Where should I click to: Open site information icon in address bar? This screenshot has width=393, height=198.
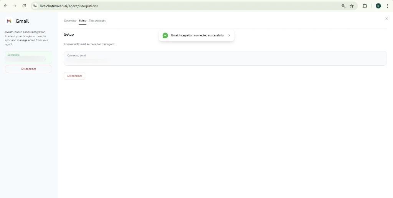(35, 6)
